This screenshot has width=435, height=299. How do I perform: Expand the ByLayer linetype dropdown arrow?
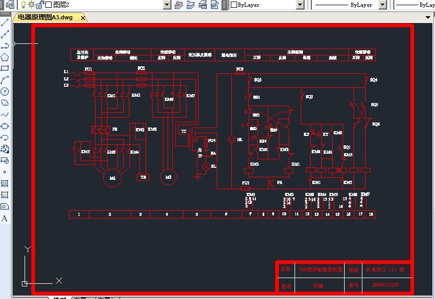383,5
